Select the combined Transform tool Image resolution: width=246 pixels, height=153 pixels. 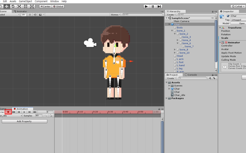[32, 6]
